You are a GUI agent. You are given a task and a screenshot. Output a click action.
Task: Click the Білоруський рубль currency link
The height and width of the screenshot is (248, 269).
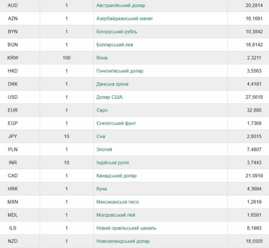click(x=117, y=32)
